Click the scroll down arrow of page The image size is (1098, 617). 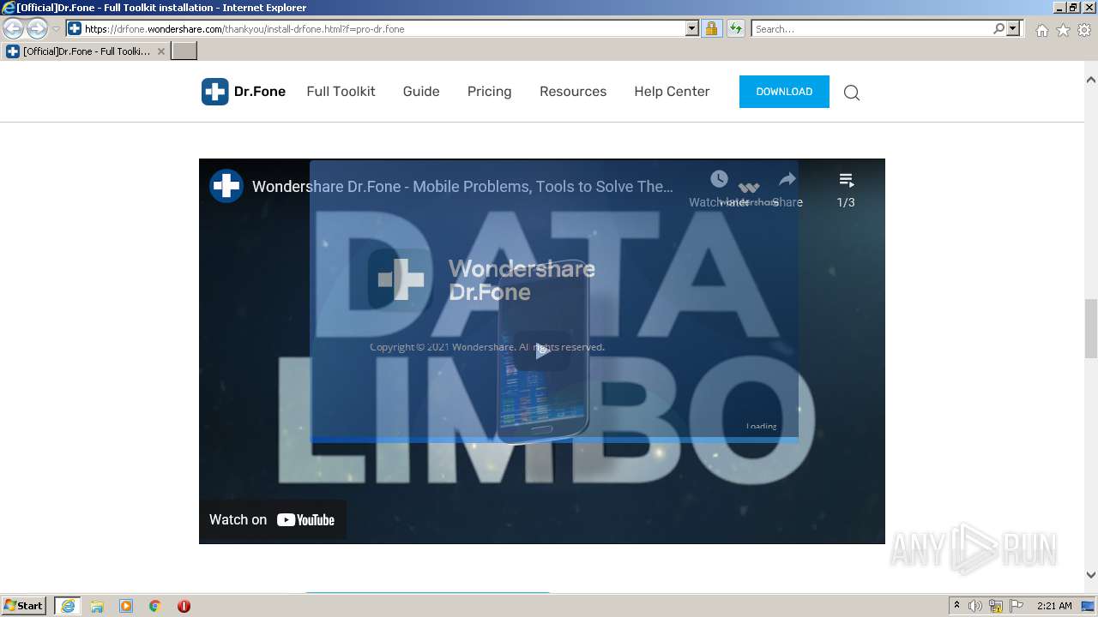click(x=1091, y=575)
